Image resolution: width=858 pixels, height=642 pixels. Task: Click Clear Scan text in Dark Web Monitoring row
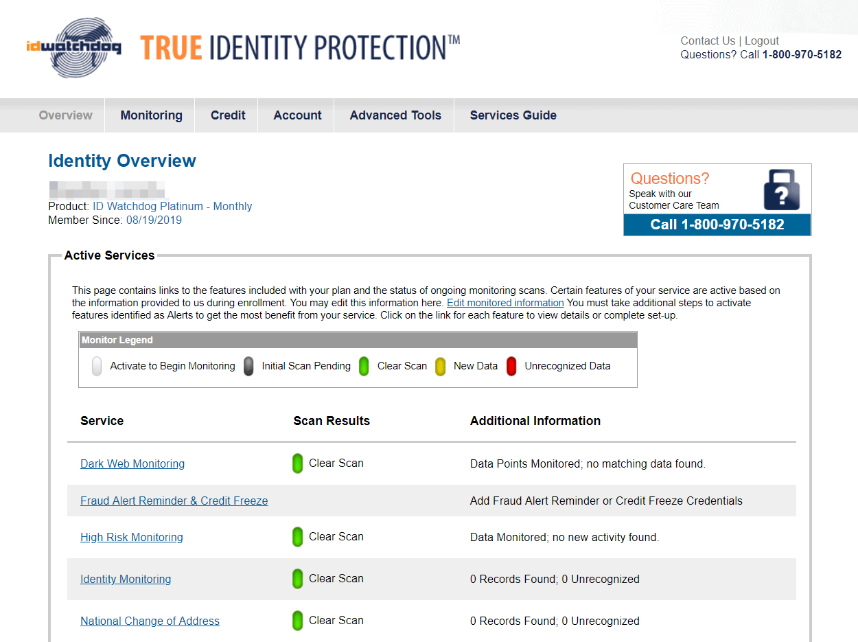click(x=336, y=463)
